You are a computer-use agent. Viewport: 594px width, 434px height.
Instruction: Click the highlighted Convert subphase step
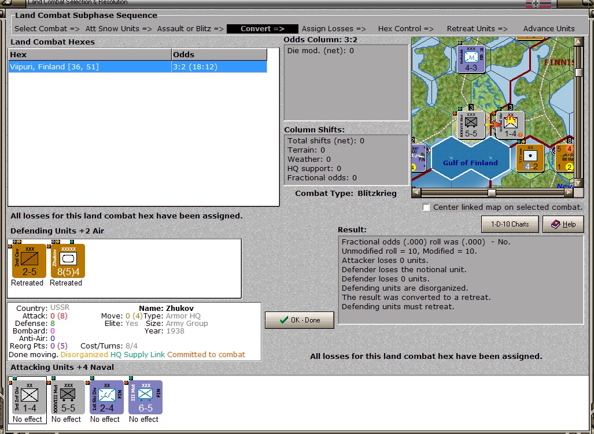[262, 29]
